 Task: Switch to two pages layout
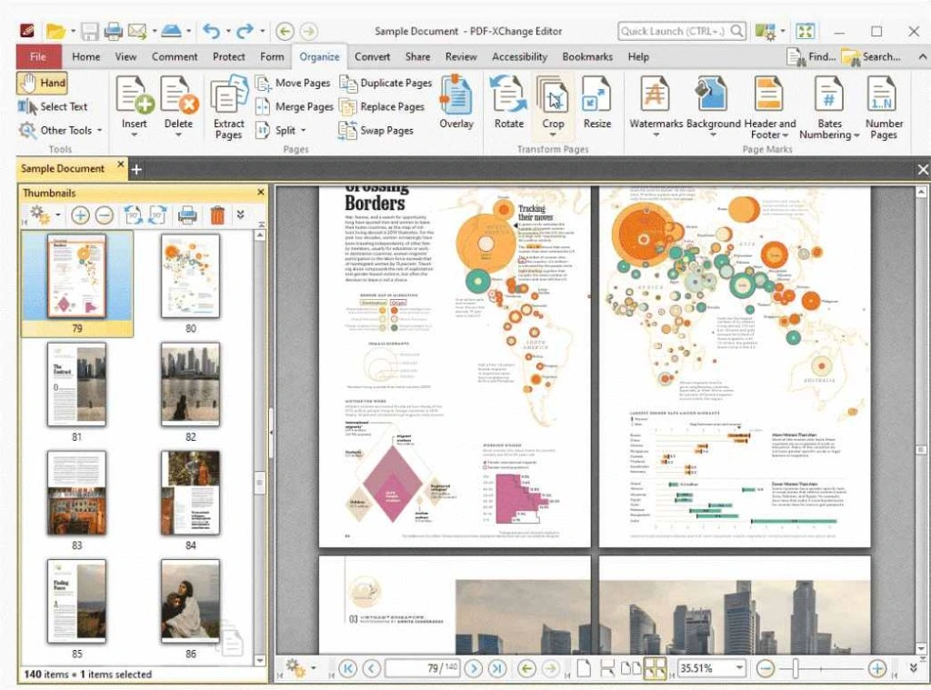tap(631, 668)
